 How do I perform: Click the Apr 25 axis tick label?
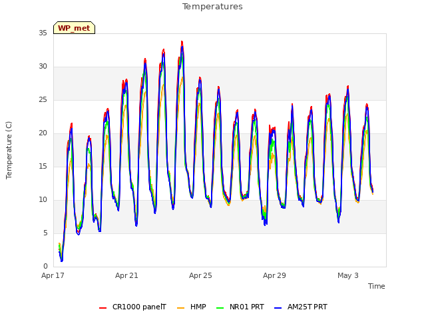click(x=200, y=275)
